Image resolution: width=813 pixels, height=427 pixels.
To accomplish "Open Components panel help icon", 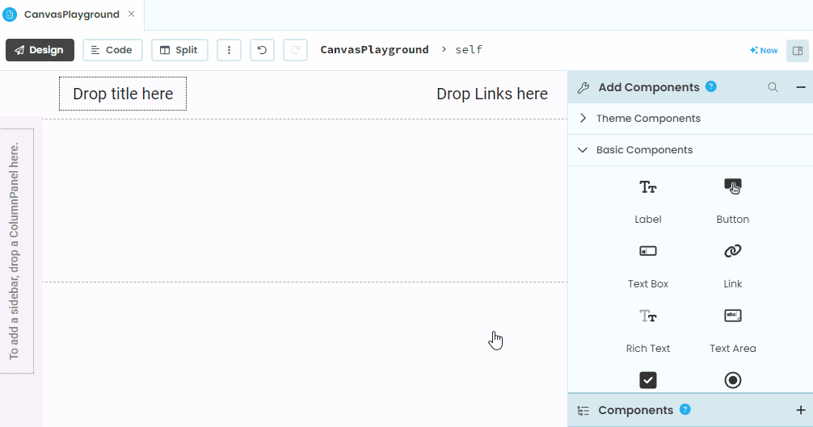I will click(x=685, y=409).
